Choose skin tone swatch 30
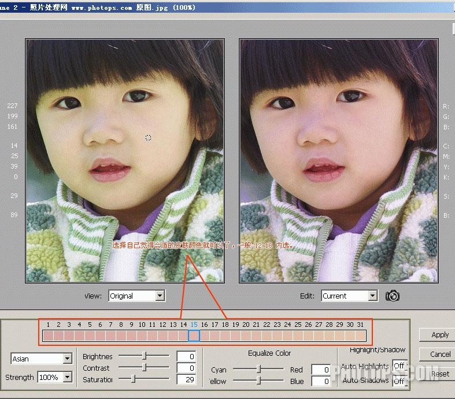Screen dimensions: 455x399 (350, 336)
